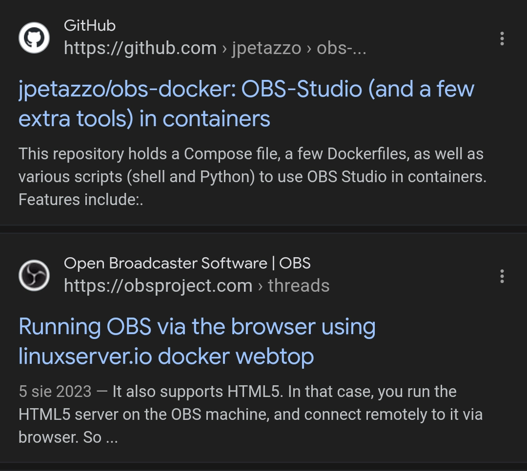Click the "GitHub" site name label
Viewport: 527px width, 471px height.
click(90, 25)
